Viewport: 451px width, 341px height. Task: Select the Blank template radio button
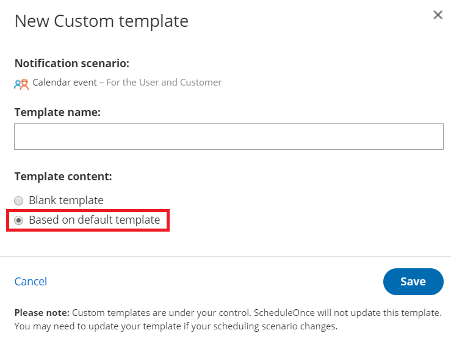click(19, 200)
